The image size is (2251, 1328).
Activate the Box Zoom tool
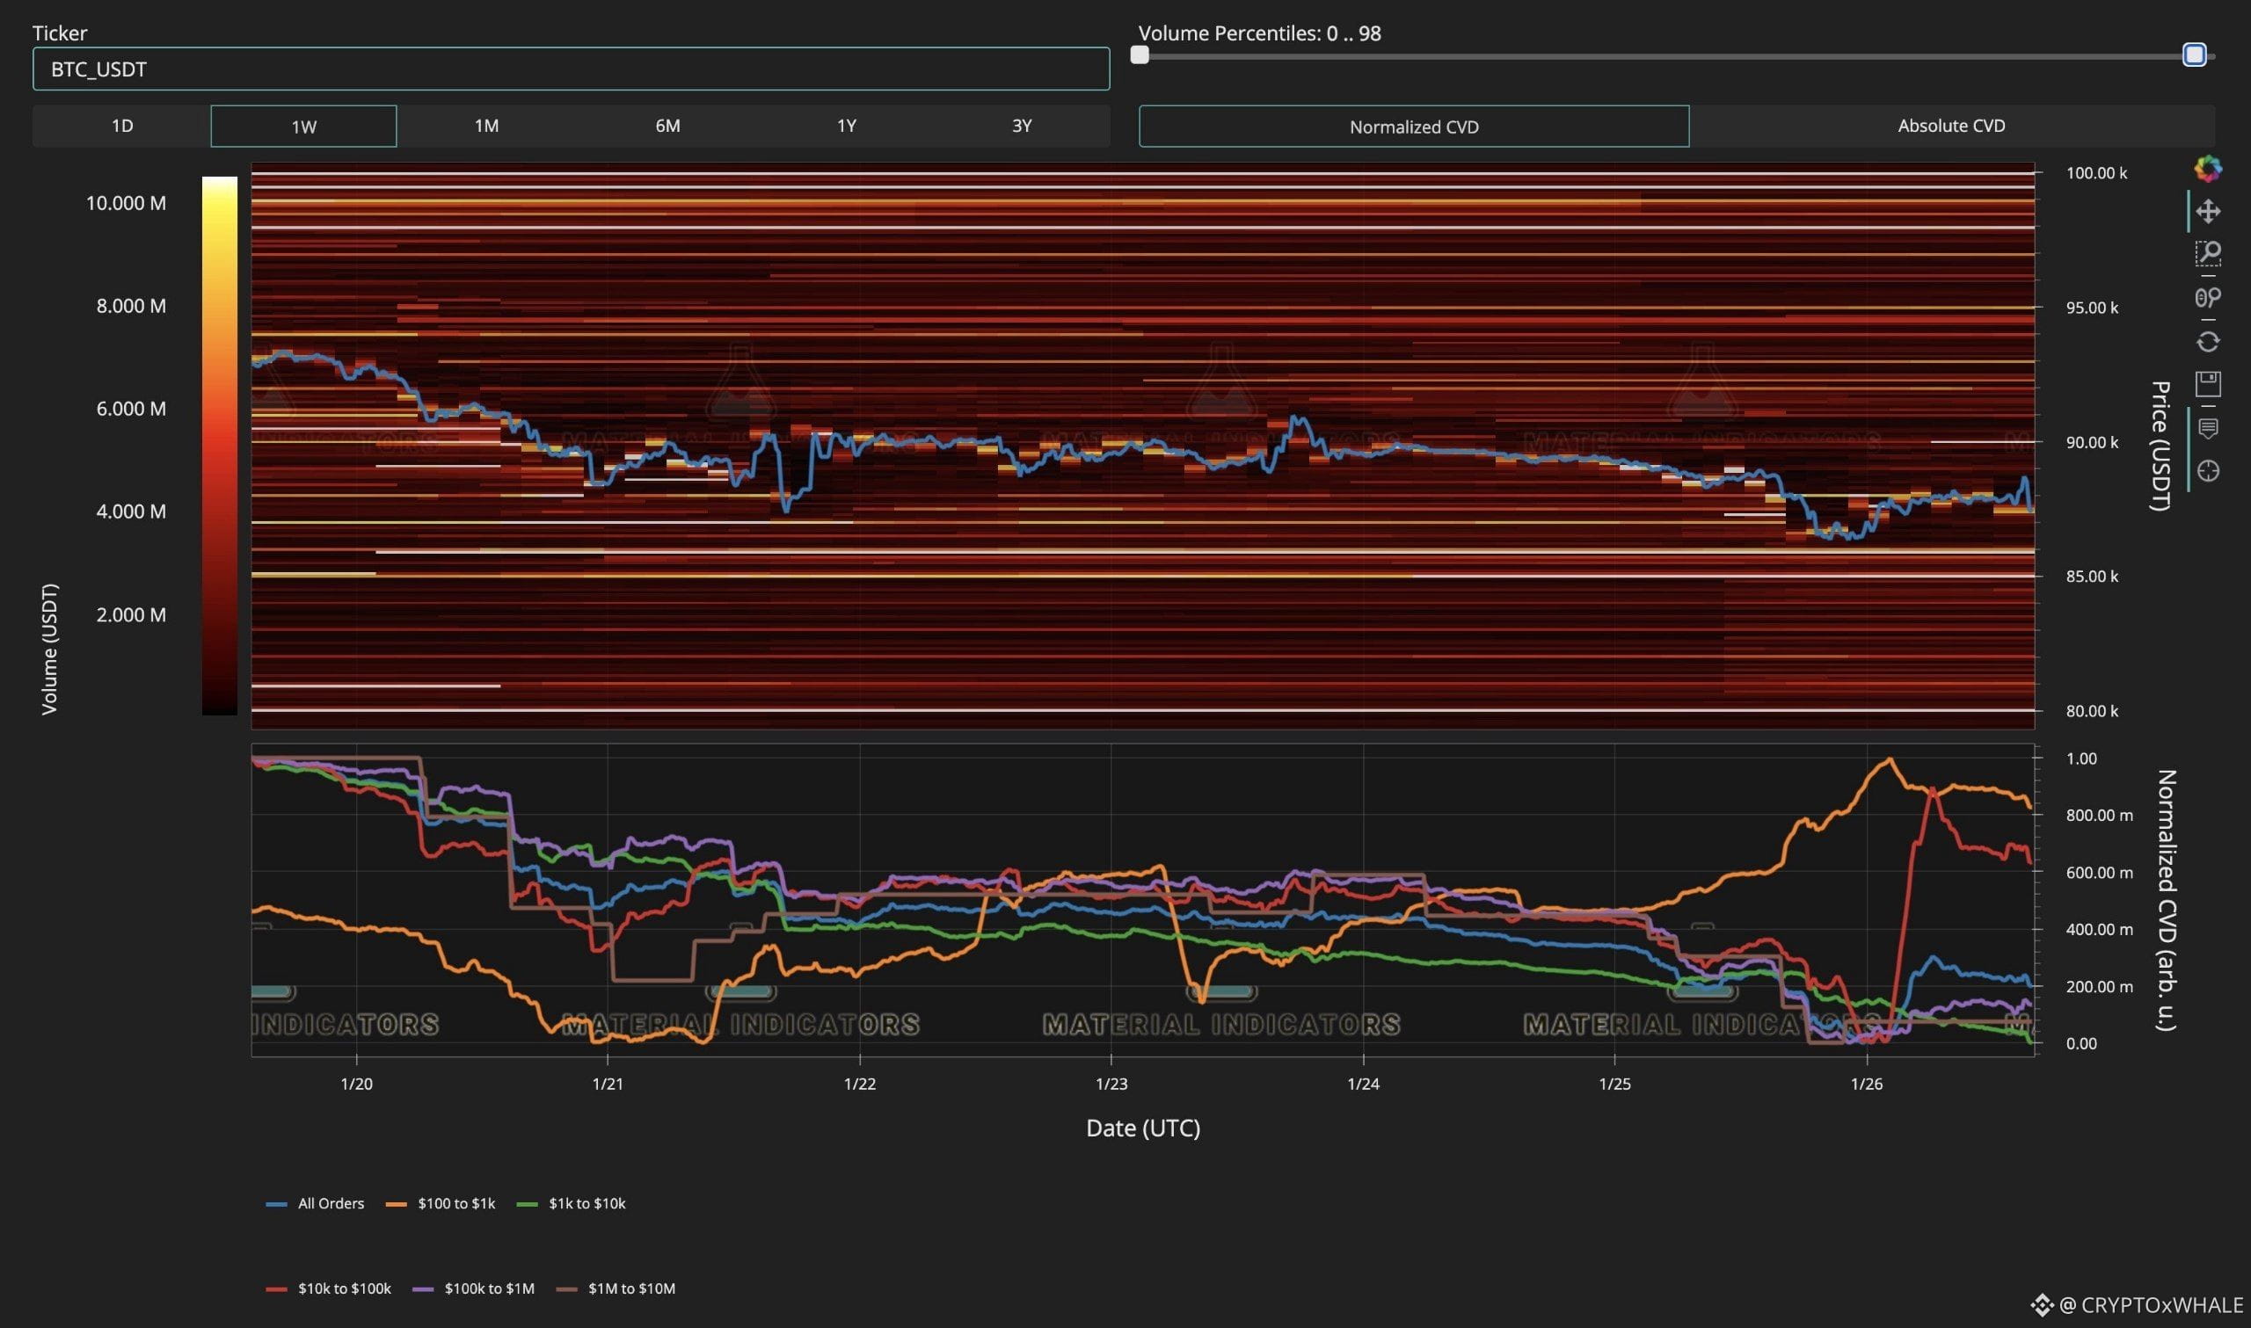(2207, 254)
